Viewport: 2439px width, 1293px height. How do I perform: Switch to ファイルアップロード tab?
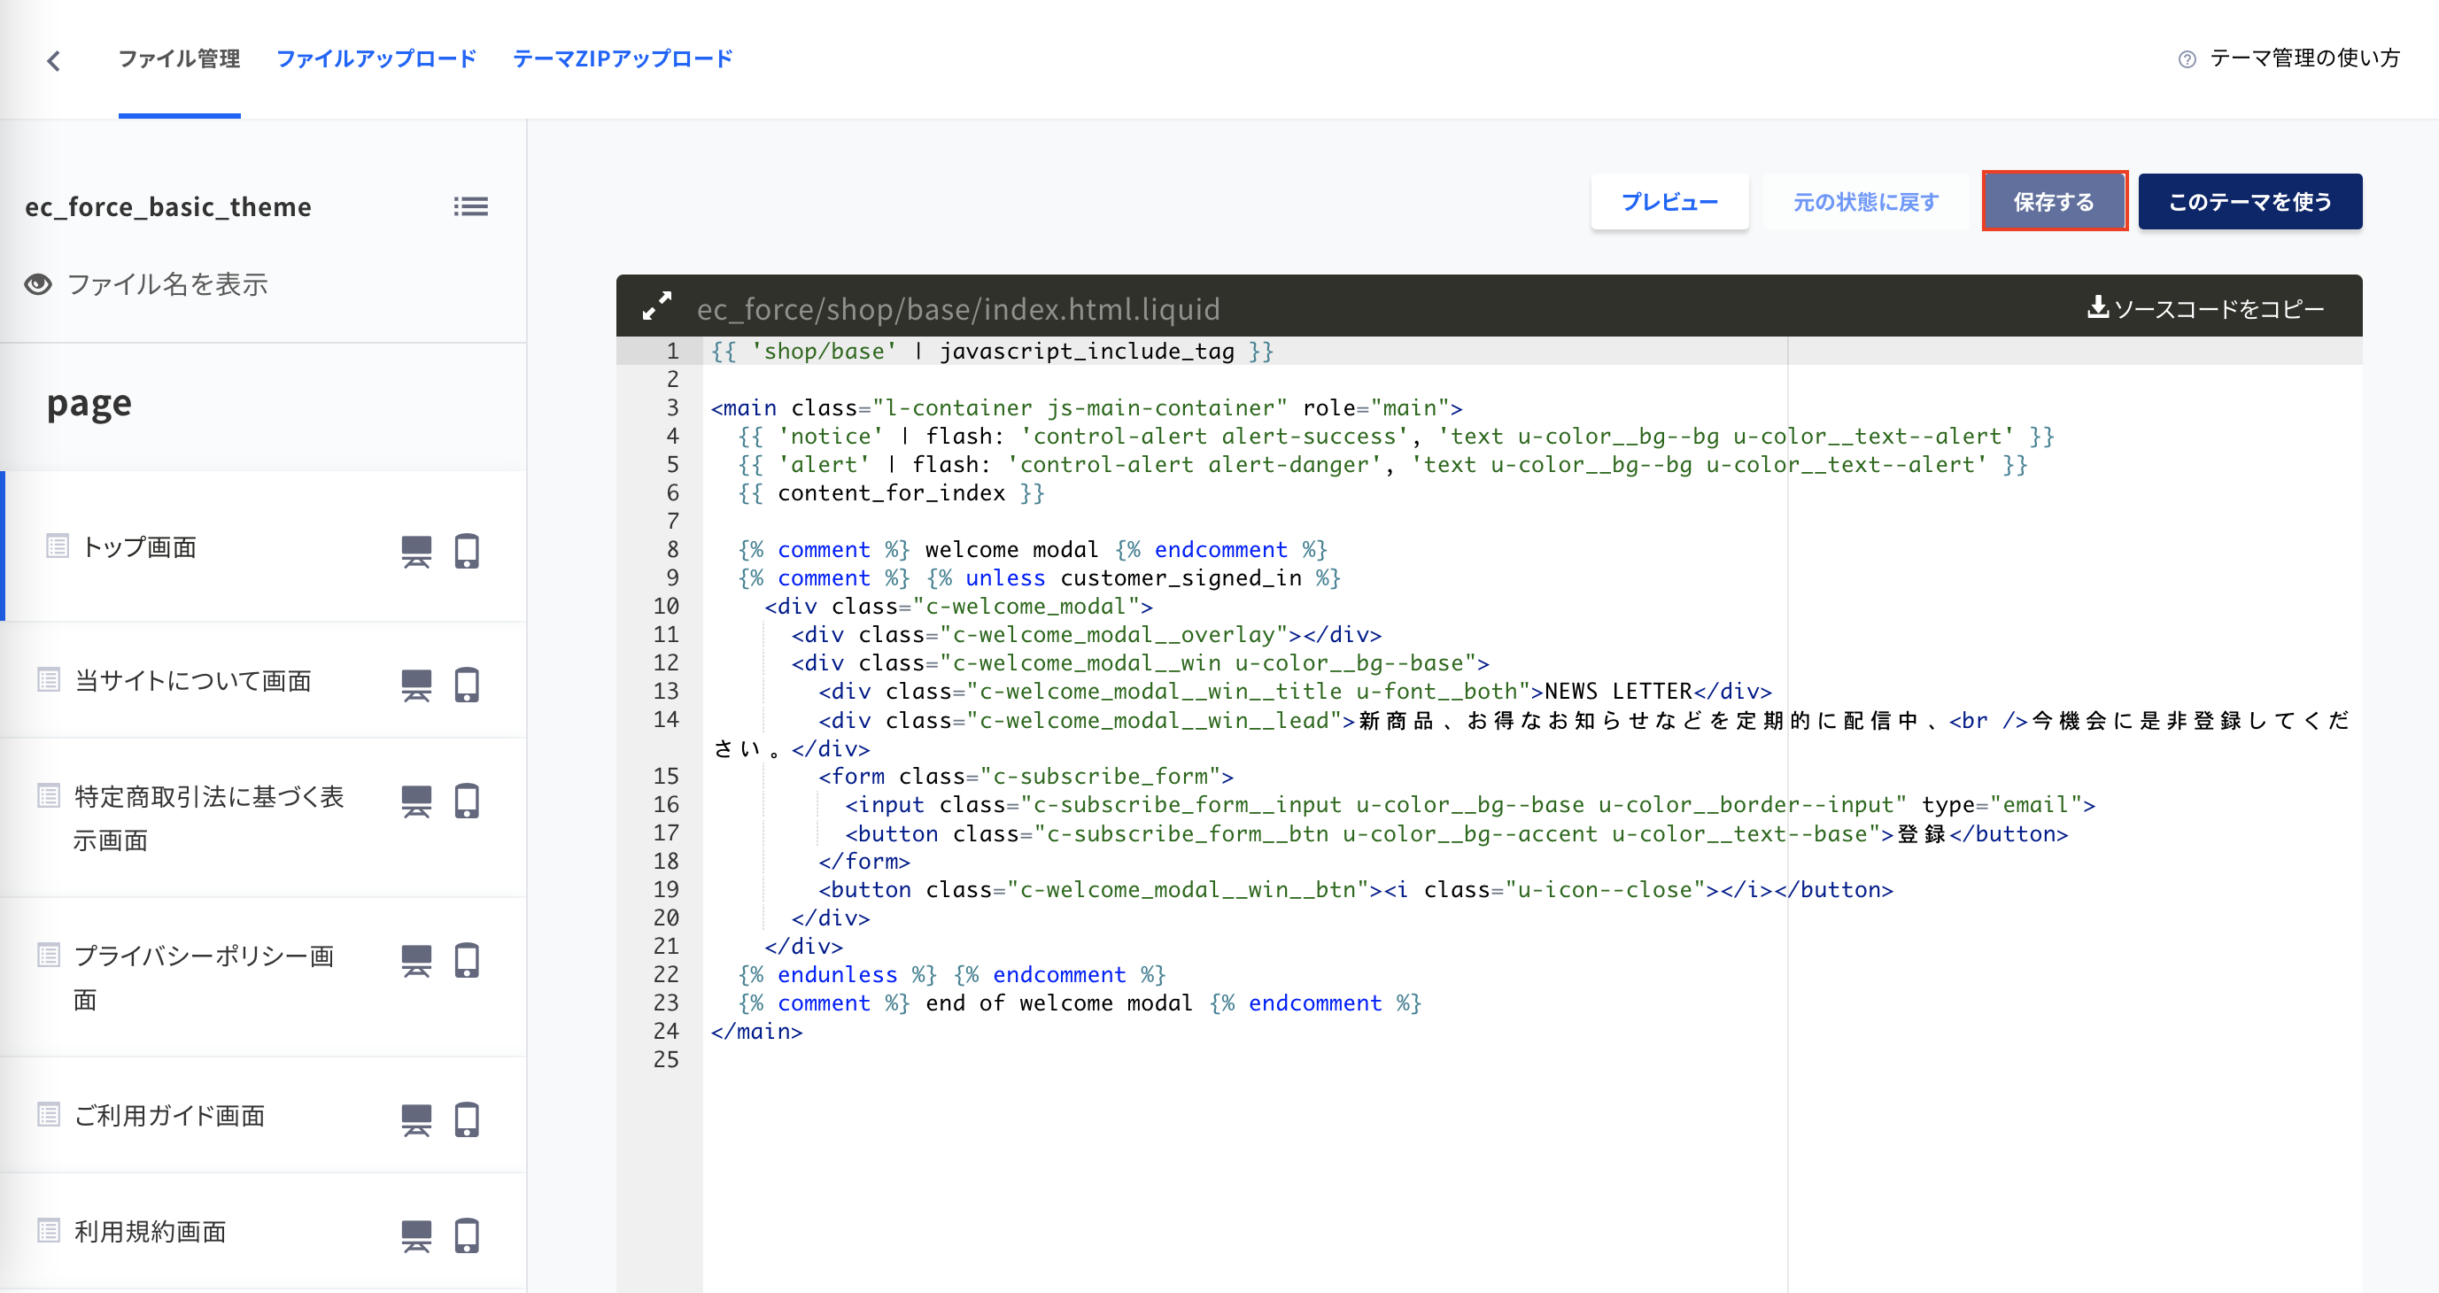click(376, 58)
